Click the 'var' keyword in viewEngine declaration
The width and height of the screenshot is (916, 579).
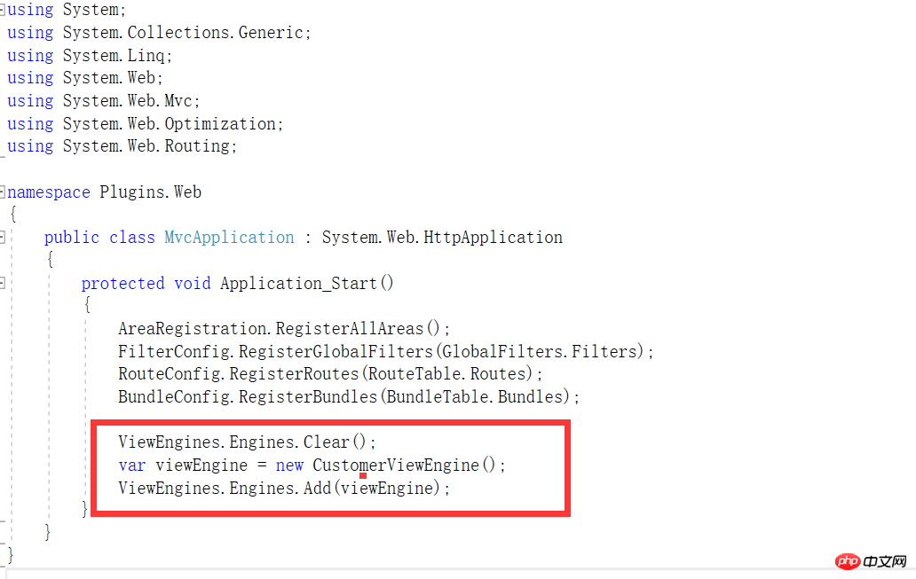coord(132,466)
